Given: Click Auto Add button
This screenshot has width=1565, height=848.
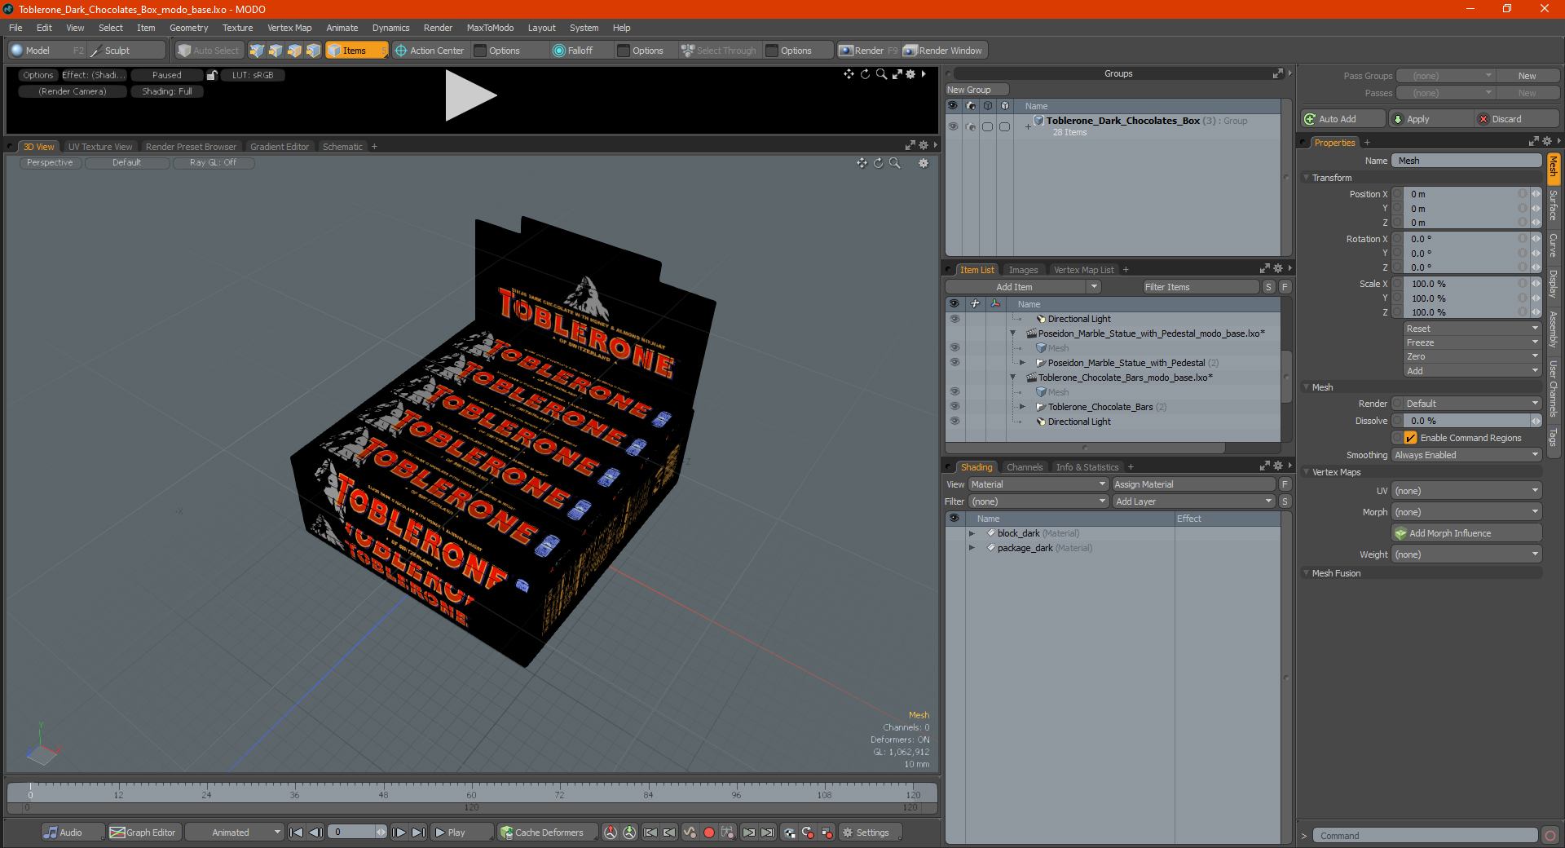Looking at the screenshot, I should (1343, 119).
